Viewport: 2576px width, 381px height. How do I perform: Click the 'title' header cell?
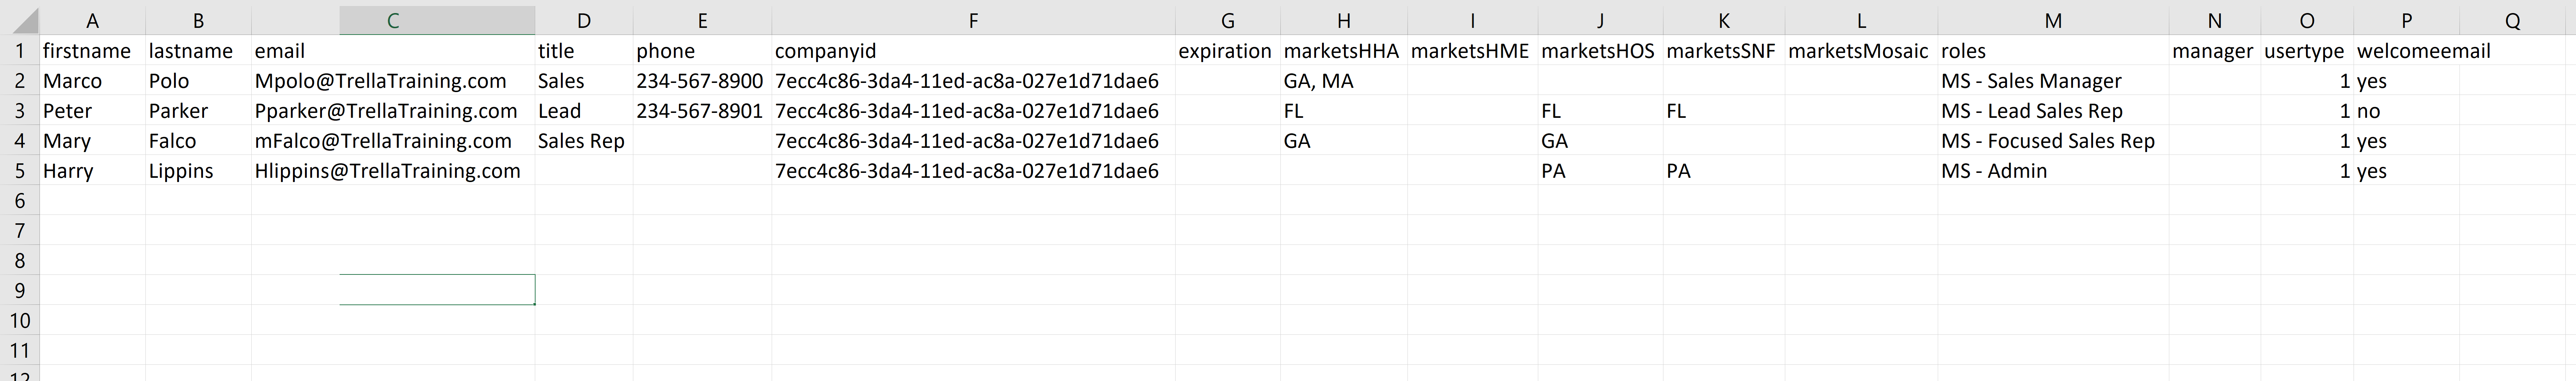[584, 51]
